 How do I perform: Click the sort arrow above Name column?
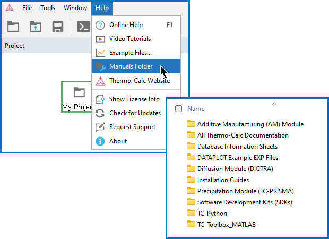[274, 103]
